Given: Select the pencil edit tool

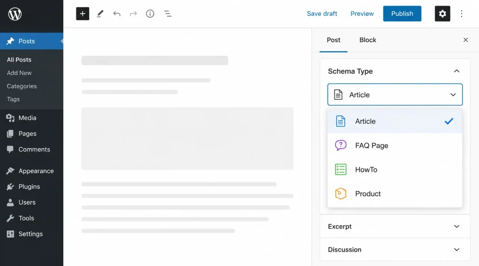Looking at the screenshot, I should click(100, 14).
